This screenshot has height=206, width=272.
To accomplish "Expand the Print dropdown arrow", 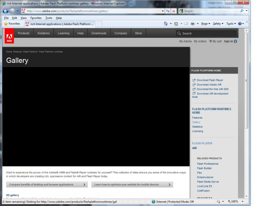I will point(198,24).
